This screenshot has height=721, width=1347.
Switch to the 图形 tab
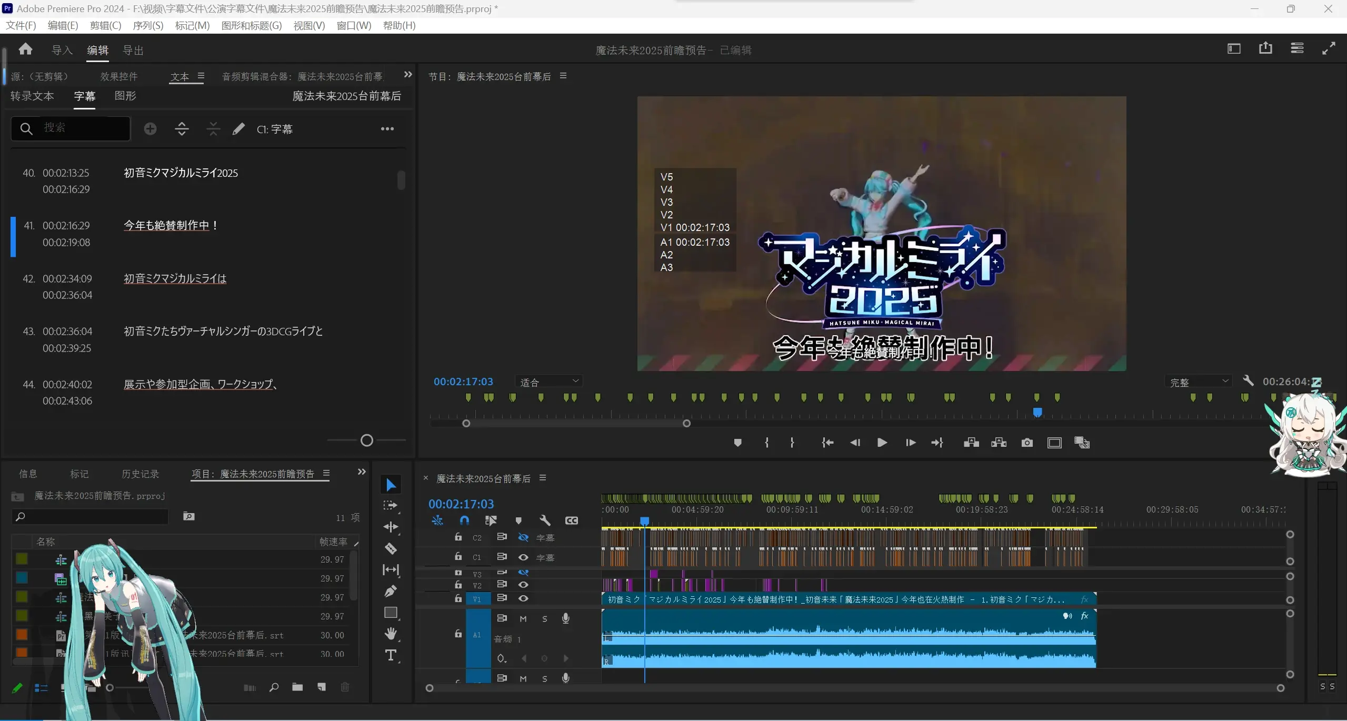coord(125,96)
